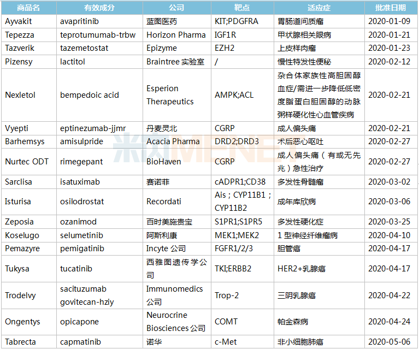
Task: Select the EZH2 target cell
Action: point(242,48)
